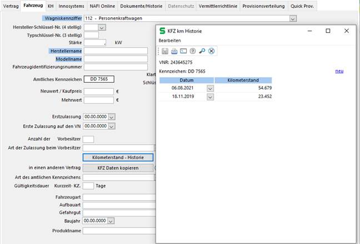Click the save icon in KFZ km Historie toolbar
The width and height of the screenshot is (360, 244).
(166, 51)
